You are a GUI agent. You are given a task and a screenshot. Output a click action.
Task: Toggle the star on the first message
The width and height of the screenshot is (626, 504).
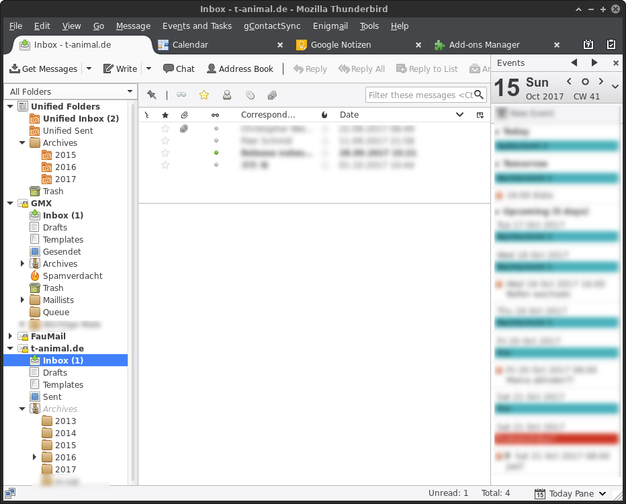[x=165, y=128]
